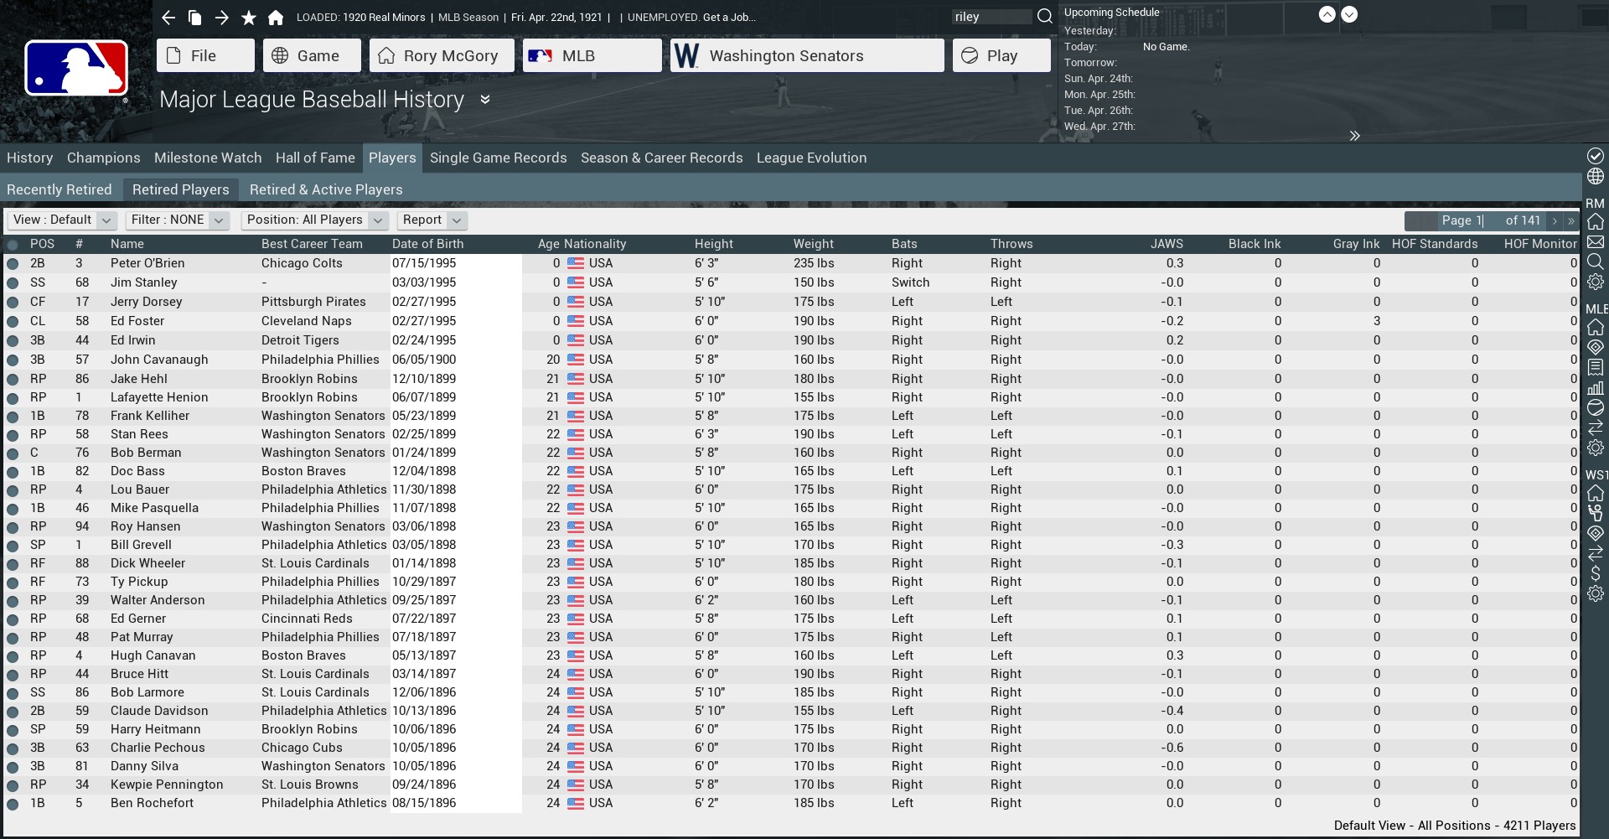Switch to the Champions tab
Screen dimensions: 1609x839
click(x=104, y=158)
